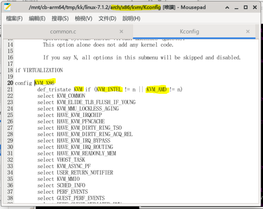This screenshot has height=209, width=263.
Task: Open the 編輯(E) edit menu
Action: click(x=37, y=18)
